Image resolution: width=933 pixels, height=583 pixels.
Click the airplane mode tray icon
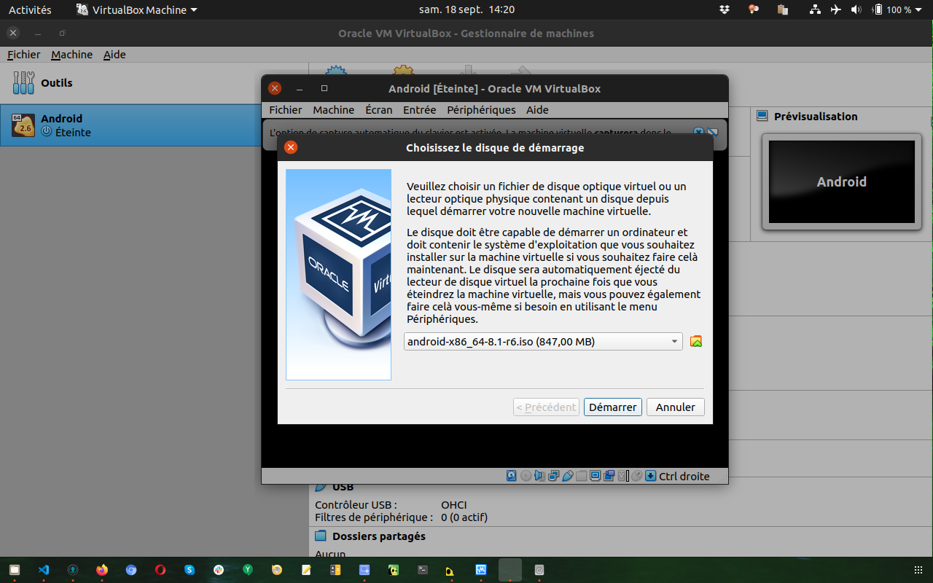click(x=835, y=10)
